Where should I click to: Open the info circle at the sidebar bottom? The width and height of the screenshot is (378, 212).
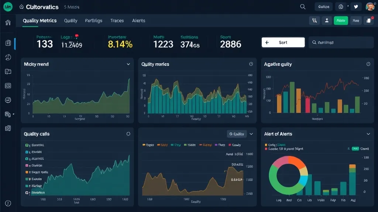8,203
